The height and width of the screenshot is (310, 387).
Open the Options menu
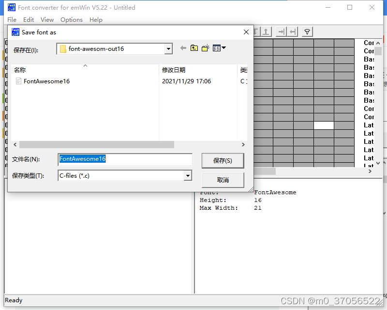[x=72, y=20]
